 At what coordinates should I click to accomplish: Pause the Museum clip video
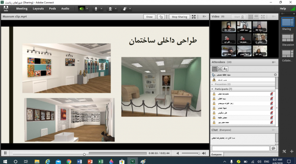click(5, 153)
